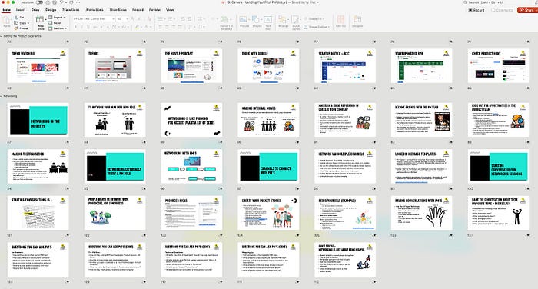Image resolution: width=538 pixels, height=289 pixels.
Task: Collapse the Networking section
Action: point(2,96)
